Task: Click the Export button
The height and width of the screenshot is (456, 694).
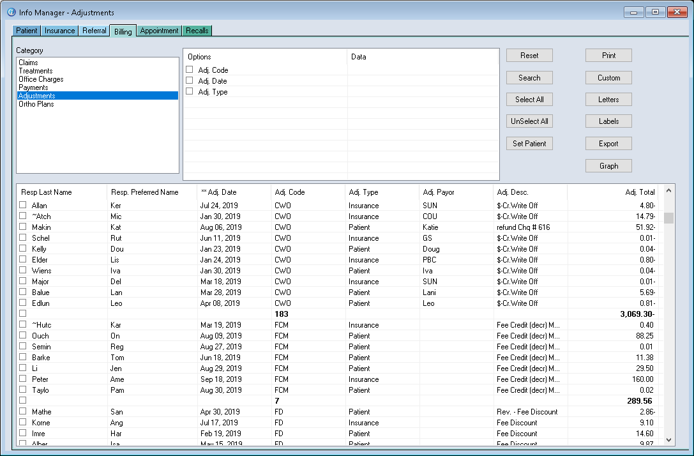Action: (608, 144)
